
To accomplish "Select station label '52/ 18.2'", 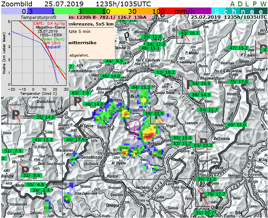I will pos(165,72).
